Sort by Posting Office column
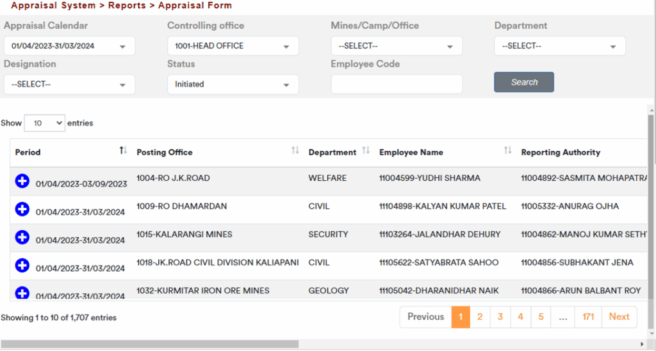The width and height of the screenshot is (656, 351). (x=295, y=151)
